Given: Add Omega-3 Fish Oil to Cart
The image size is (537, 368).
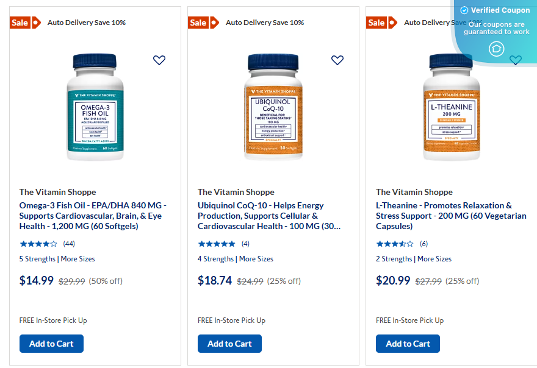Looking at the screenshot, I should pos(51,343).
